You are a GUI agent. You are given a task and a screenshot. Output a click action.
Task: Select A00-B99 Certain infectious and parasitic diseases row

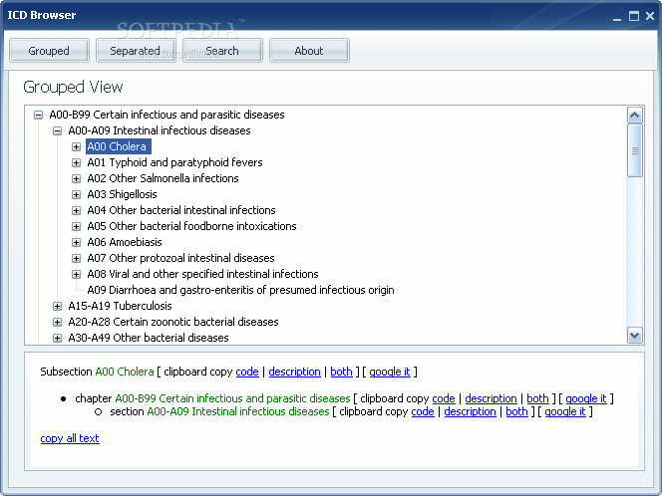point(166,115)
